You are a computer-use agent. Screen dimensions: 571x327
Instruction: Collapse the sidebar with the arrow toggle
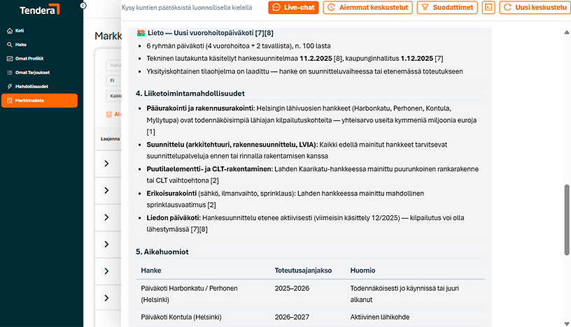(x=83, y=6)
